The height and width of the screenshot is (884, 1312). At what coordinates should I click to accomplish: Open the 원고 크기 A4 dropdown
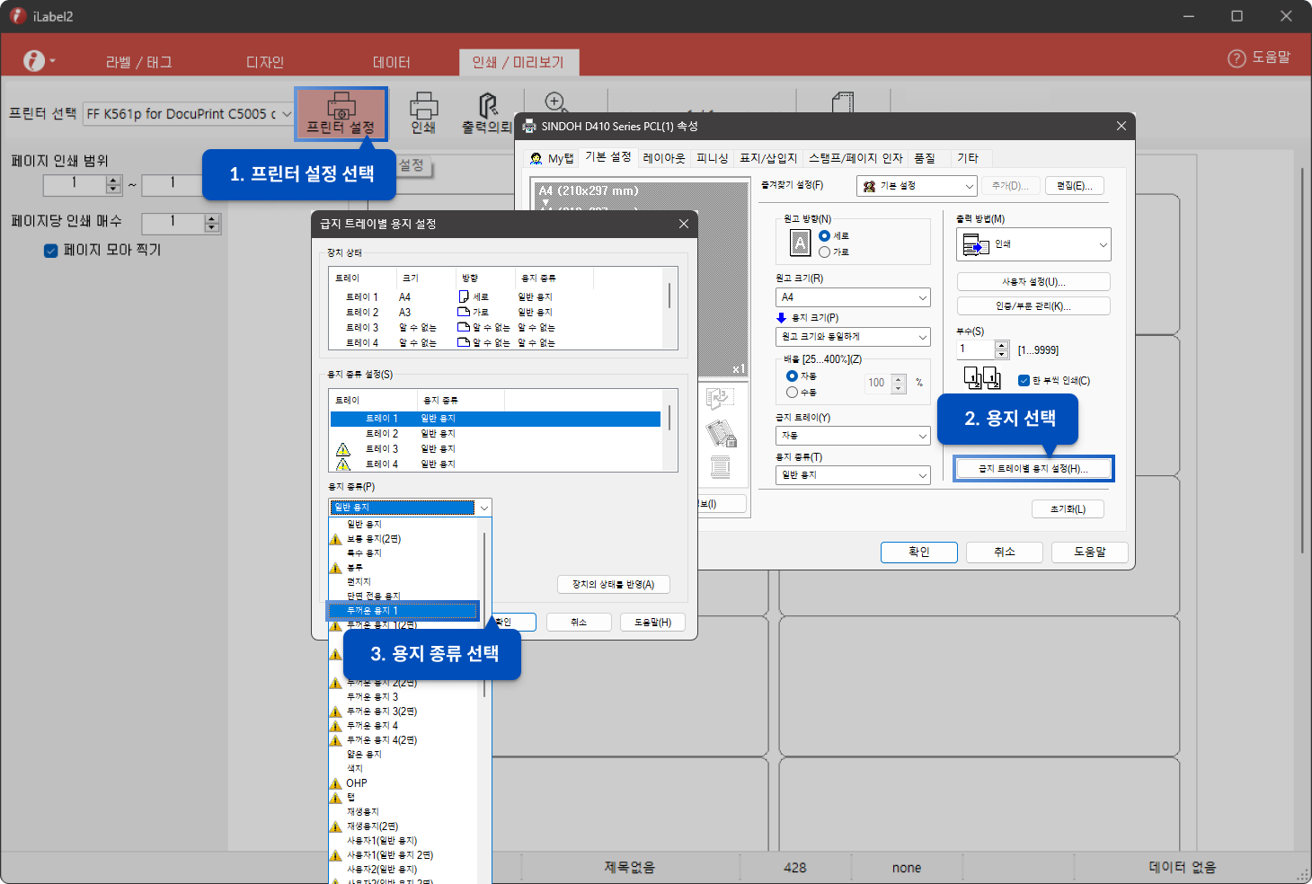click(x=853, y=297)
